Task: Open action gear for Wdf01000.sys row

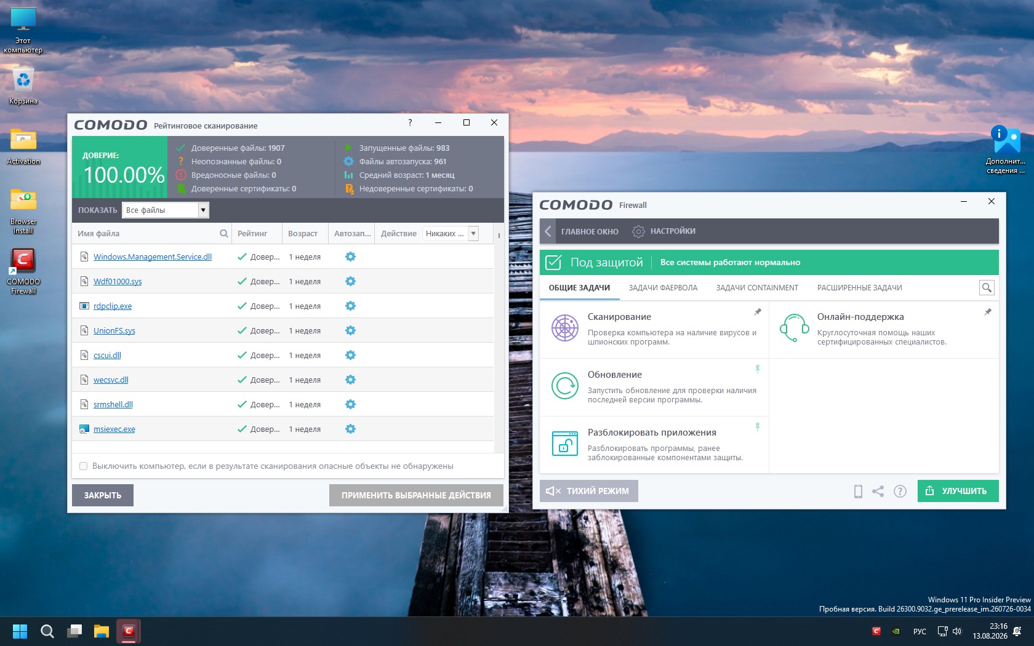Action: coord(350,281)
